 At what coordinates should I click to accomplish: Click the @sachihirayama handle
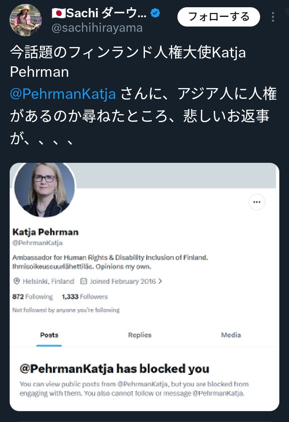click(97, 28)
